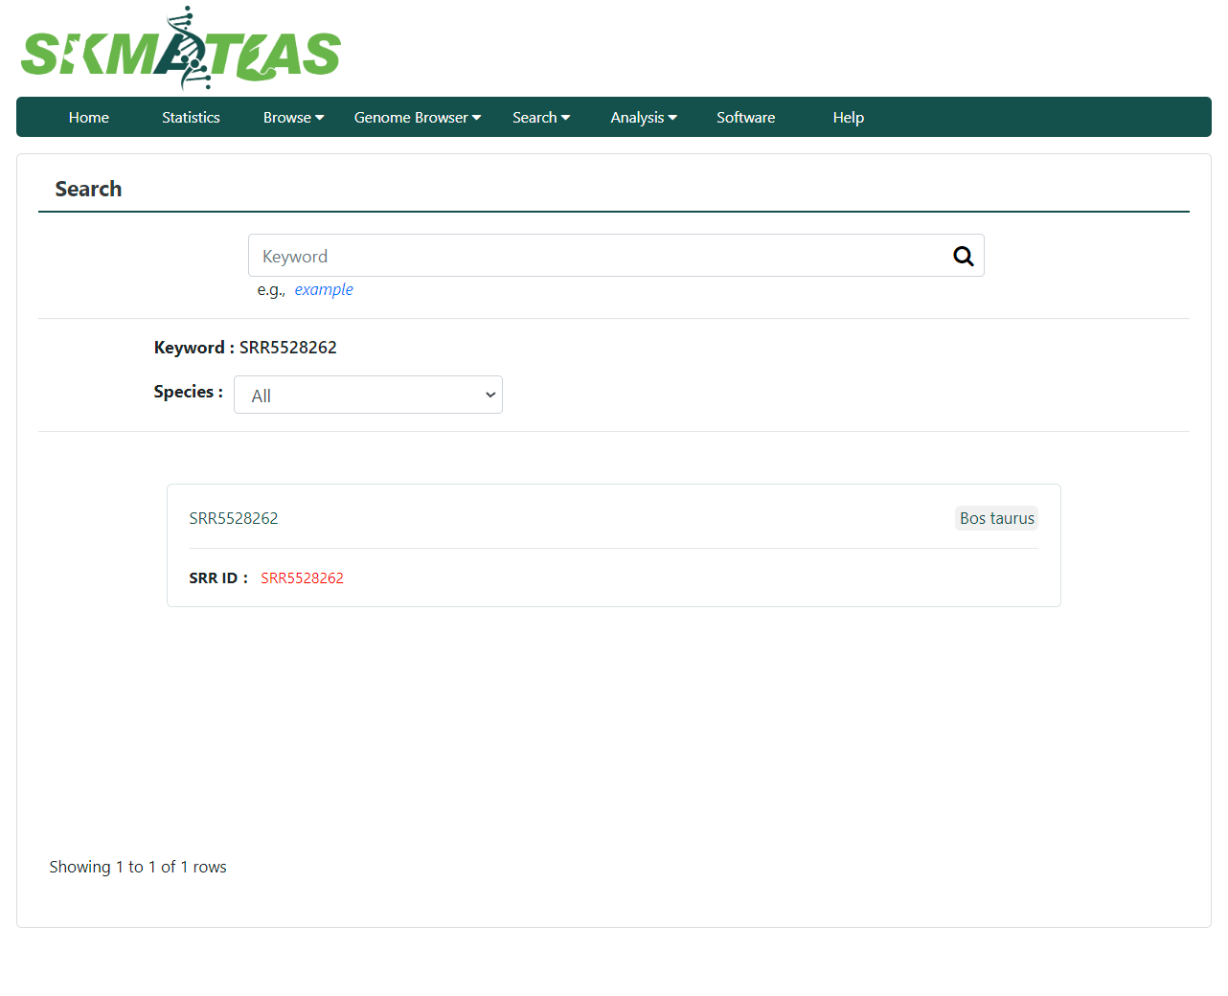This screenshot has width=1228, height=996.
Task: Expand the Search dropdown in navbar
Action: click(x=541, y=117)
